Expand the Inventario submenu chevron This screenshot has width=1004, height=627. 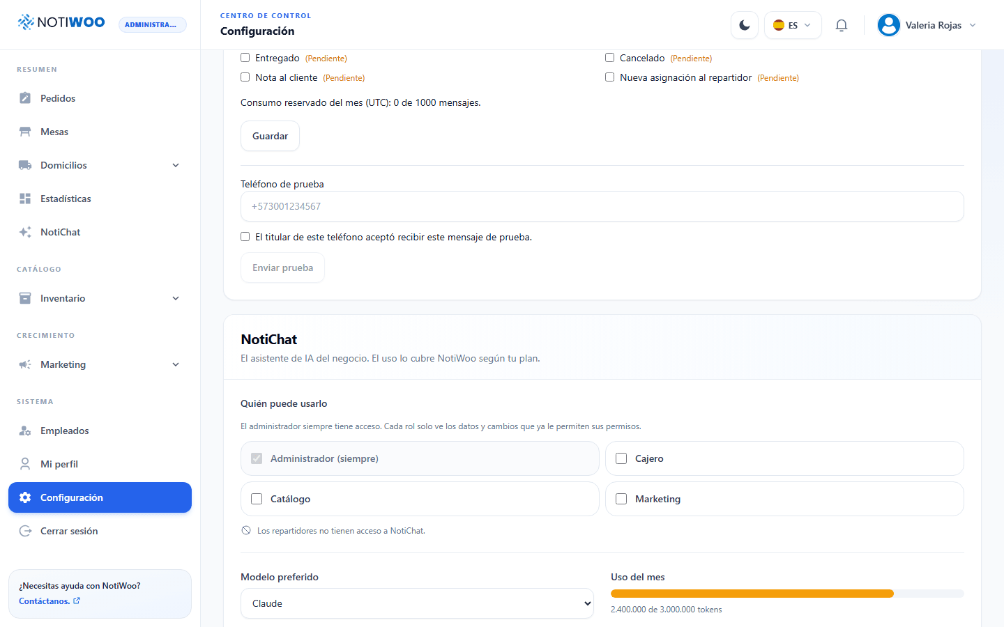pyautogui.click(x=176, y=298)
